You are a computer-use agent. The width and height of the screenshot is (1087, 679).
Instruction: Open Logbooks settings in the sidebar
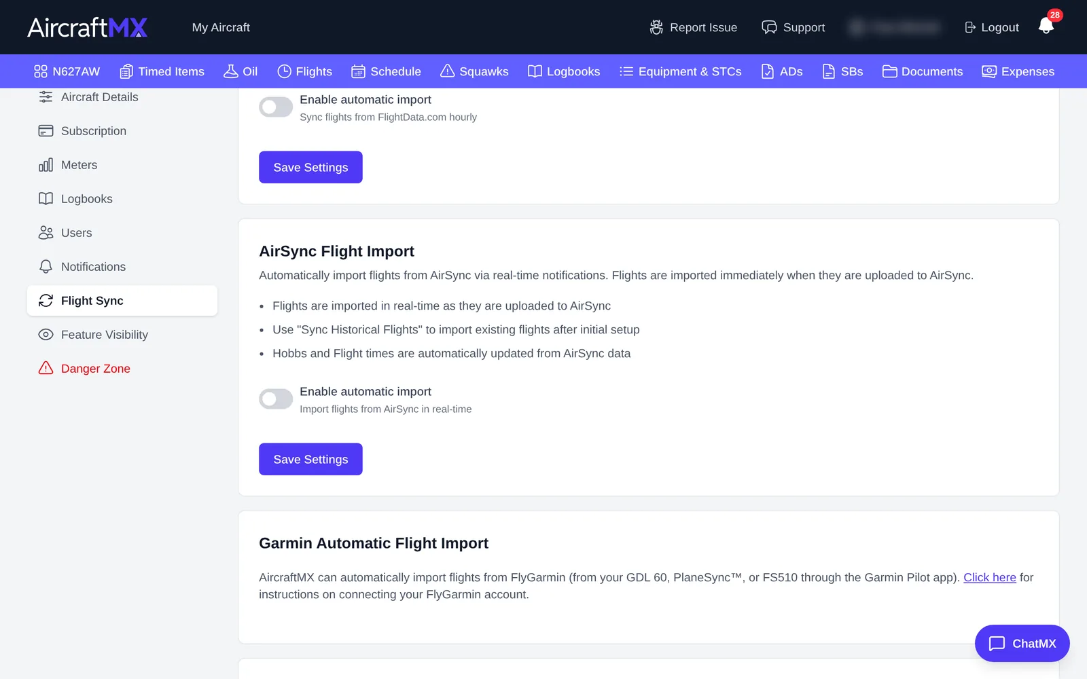pos(122,199)
